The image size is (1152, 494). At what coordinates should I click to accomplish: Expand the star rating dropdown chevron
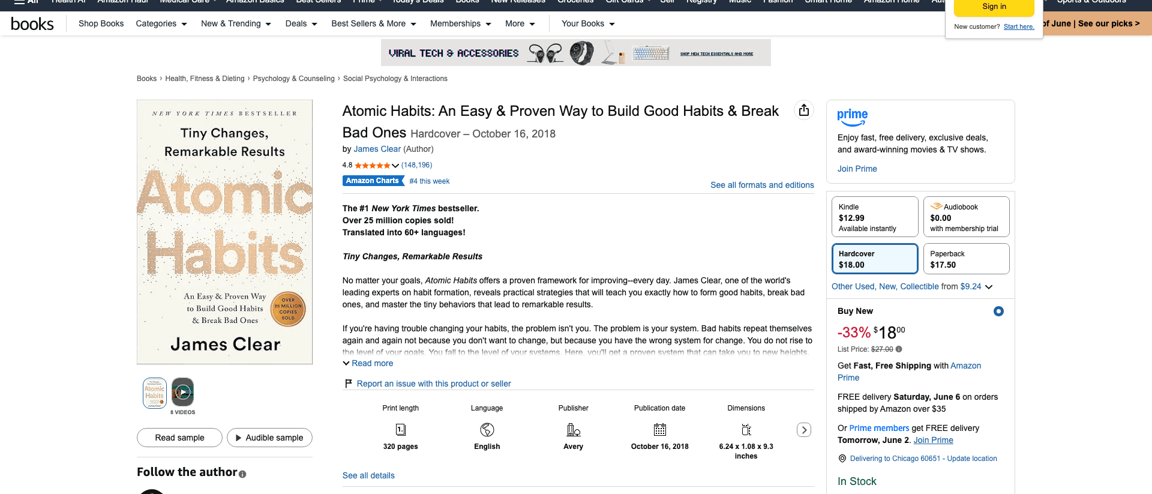click(395, 166)
